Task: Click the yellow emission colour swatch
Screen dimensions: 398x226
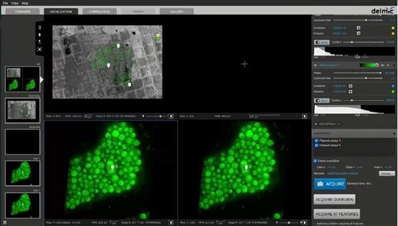Action: (x=393, y=33)
